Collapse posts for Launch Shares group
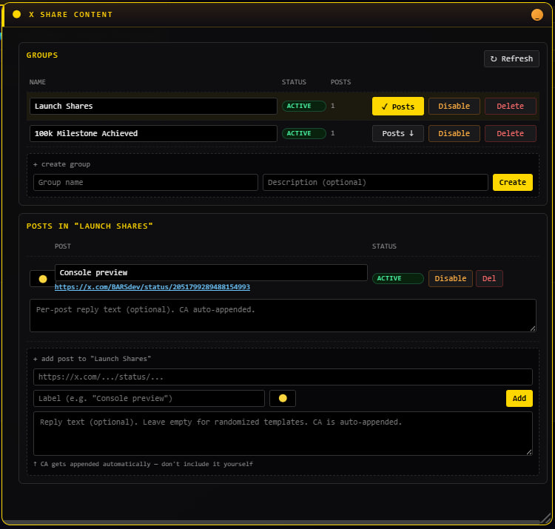The image size is (555, 529). pos(397,106)
